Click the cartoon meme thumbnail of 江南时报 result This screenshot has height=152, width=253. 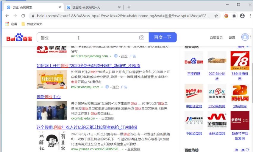(x=51, y=141)
